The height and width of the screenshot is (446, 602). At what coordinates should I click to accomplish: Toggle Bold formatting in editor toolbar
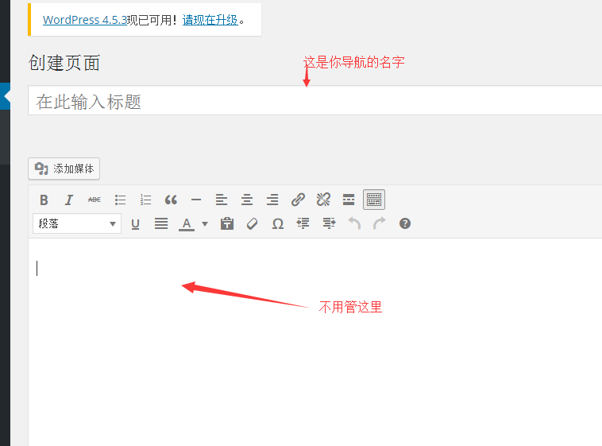(44, 200)
